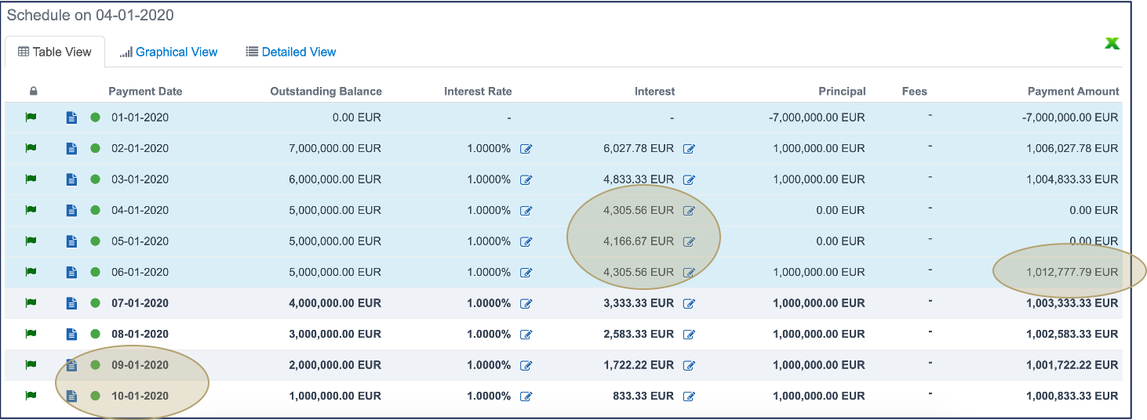Open document icon for 01-01-2020 payment
Viewport: 1147px width, 420px height.
(71, 118)
